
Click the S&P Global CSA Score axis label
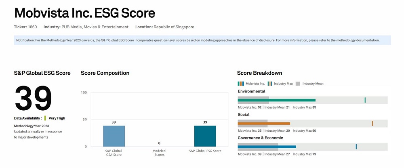114,153
